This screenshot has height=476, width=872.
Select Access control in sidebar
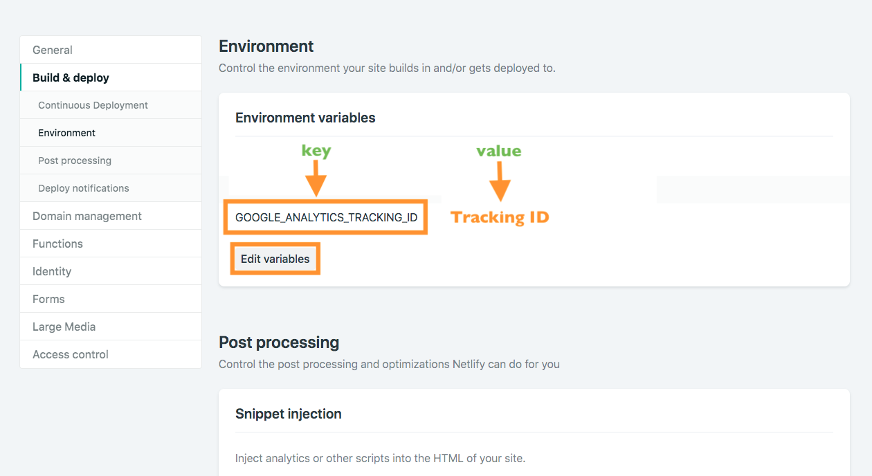[71, 354]
